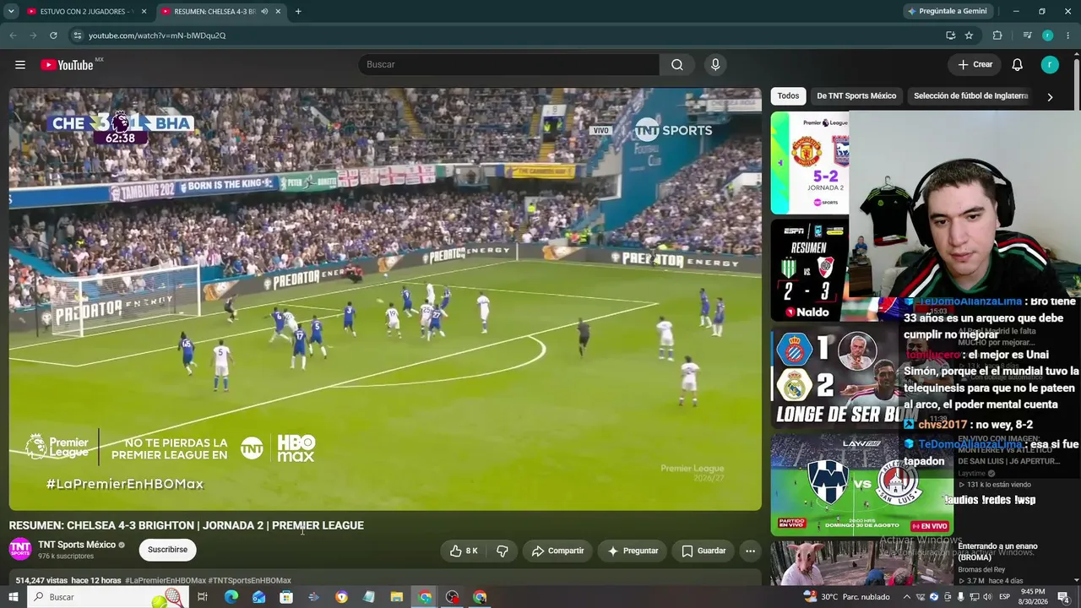Open the Outlook icon on the taskbar
The width and height of the screenshot is (1081, 608).
tap(258, 597)
